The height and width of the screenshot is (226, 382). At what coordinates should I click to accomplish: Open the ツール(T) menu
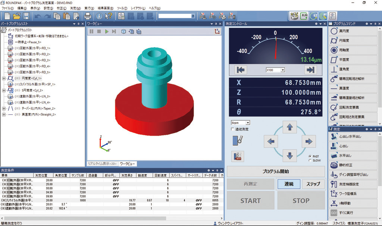coord(122,8)
